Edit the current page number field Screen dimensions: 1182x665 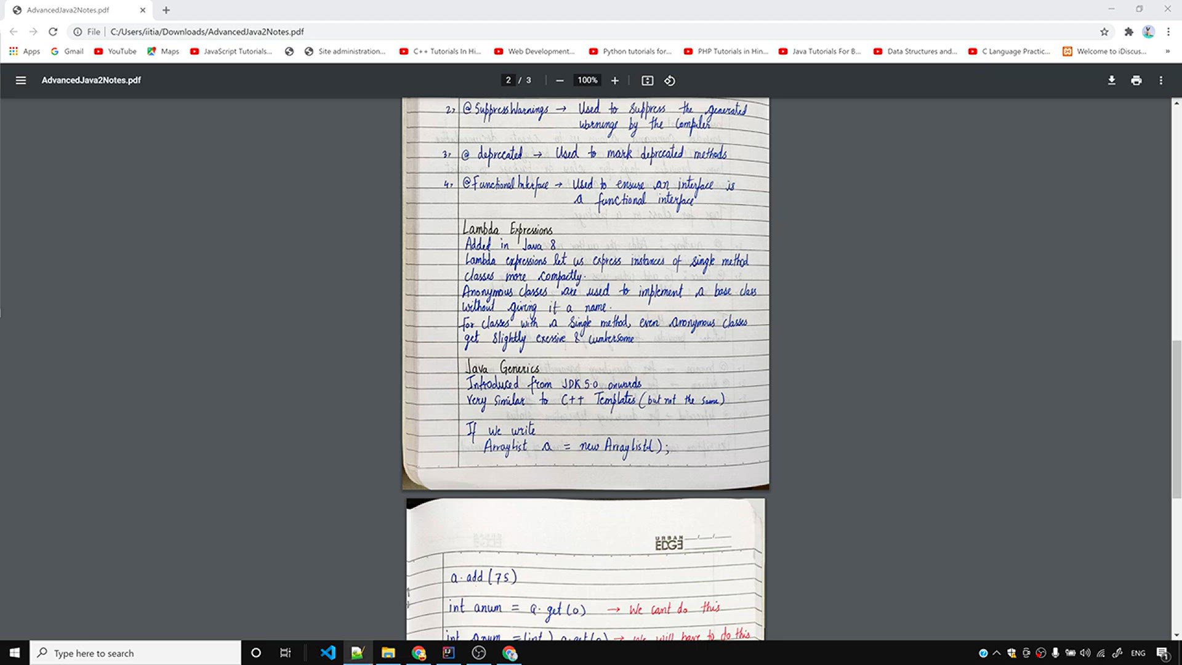tap(508, 80)
